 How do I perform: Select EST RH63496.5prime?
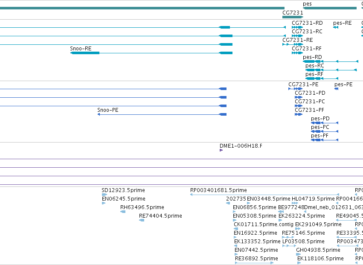click(x=142, y=207)
